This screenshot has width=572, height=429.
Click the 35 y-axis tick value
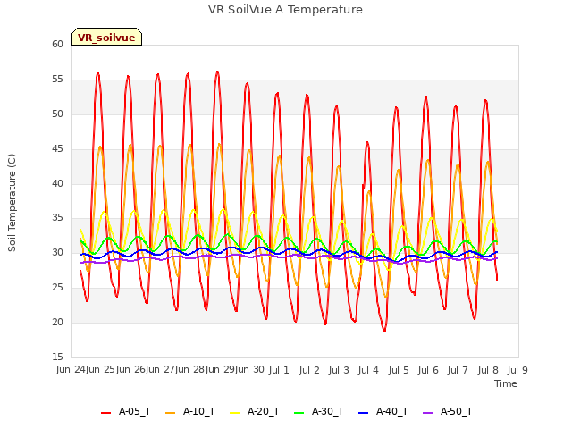click(57, 218)
